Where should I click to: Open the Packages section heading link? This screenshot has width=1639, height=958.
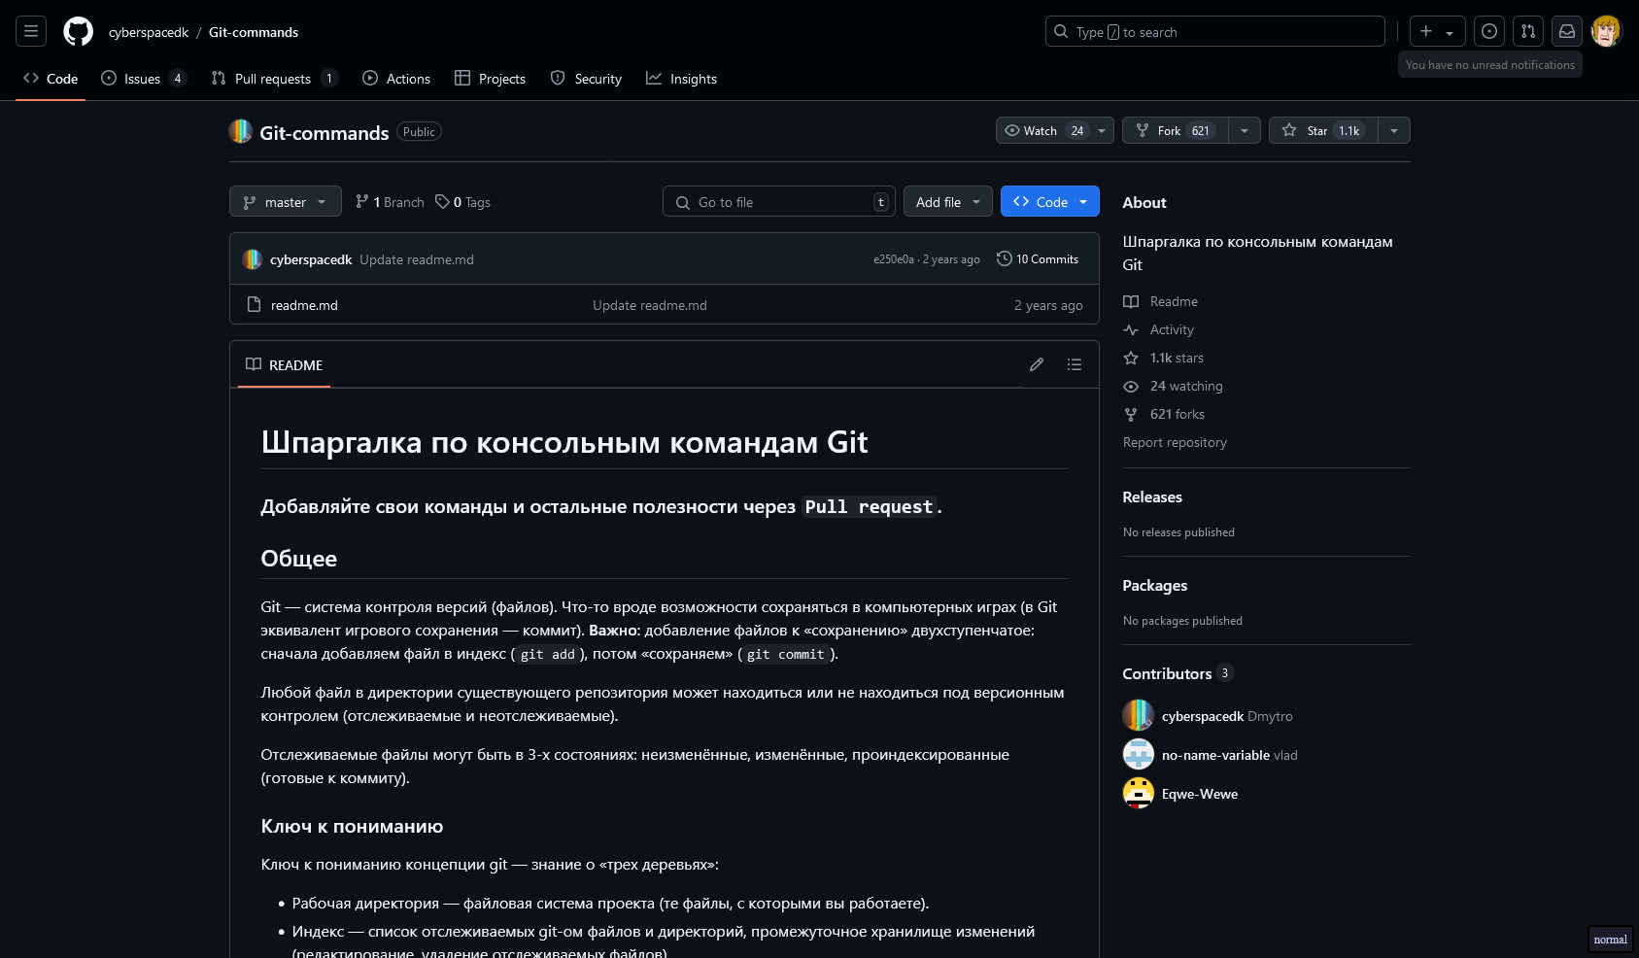point(1154,585)
